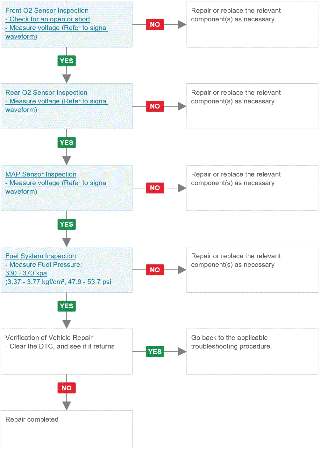The image size is (320, 458).
Task: Click NO badge next to Rear O2 Sensor
Action: point(155,106)
